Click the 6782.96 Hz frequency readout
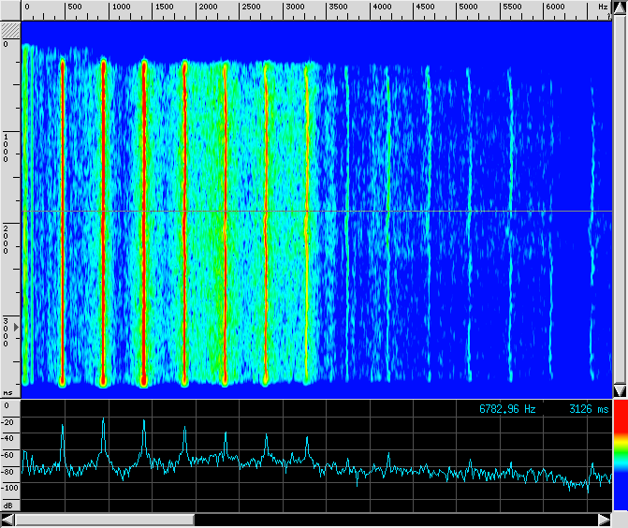This screenshot has height=528, width=628. (x=507, y=409)
